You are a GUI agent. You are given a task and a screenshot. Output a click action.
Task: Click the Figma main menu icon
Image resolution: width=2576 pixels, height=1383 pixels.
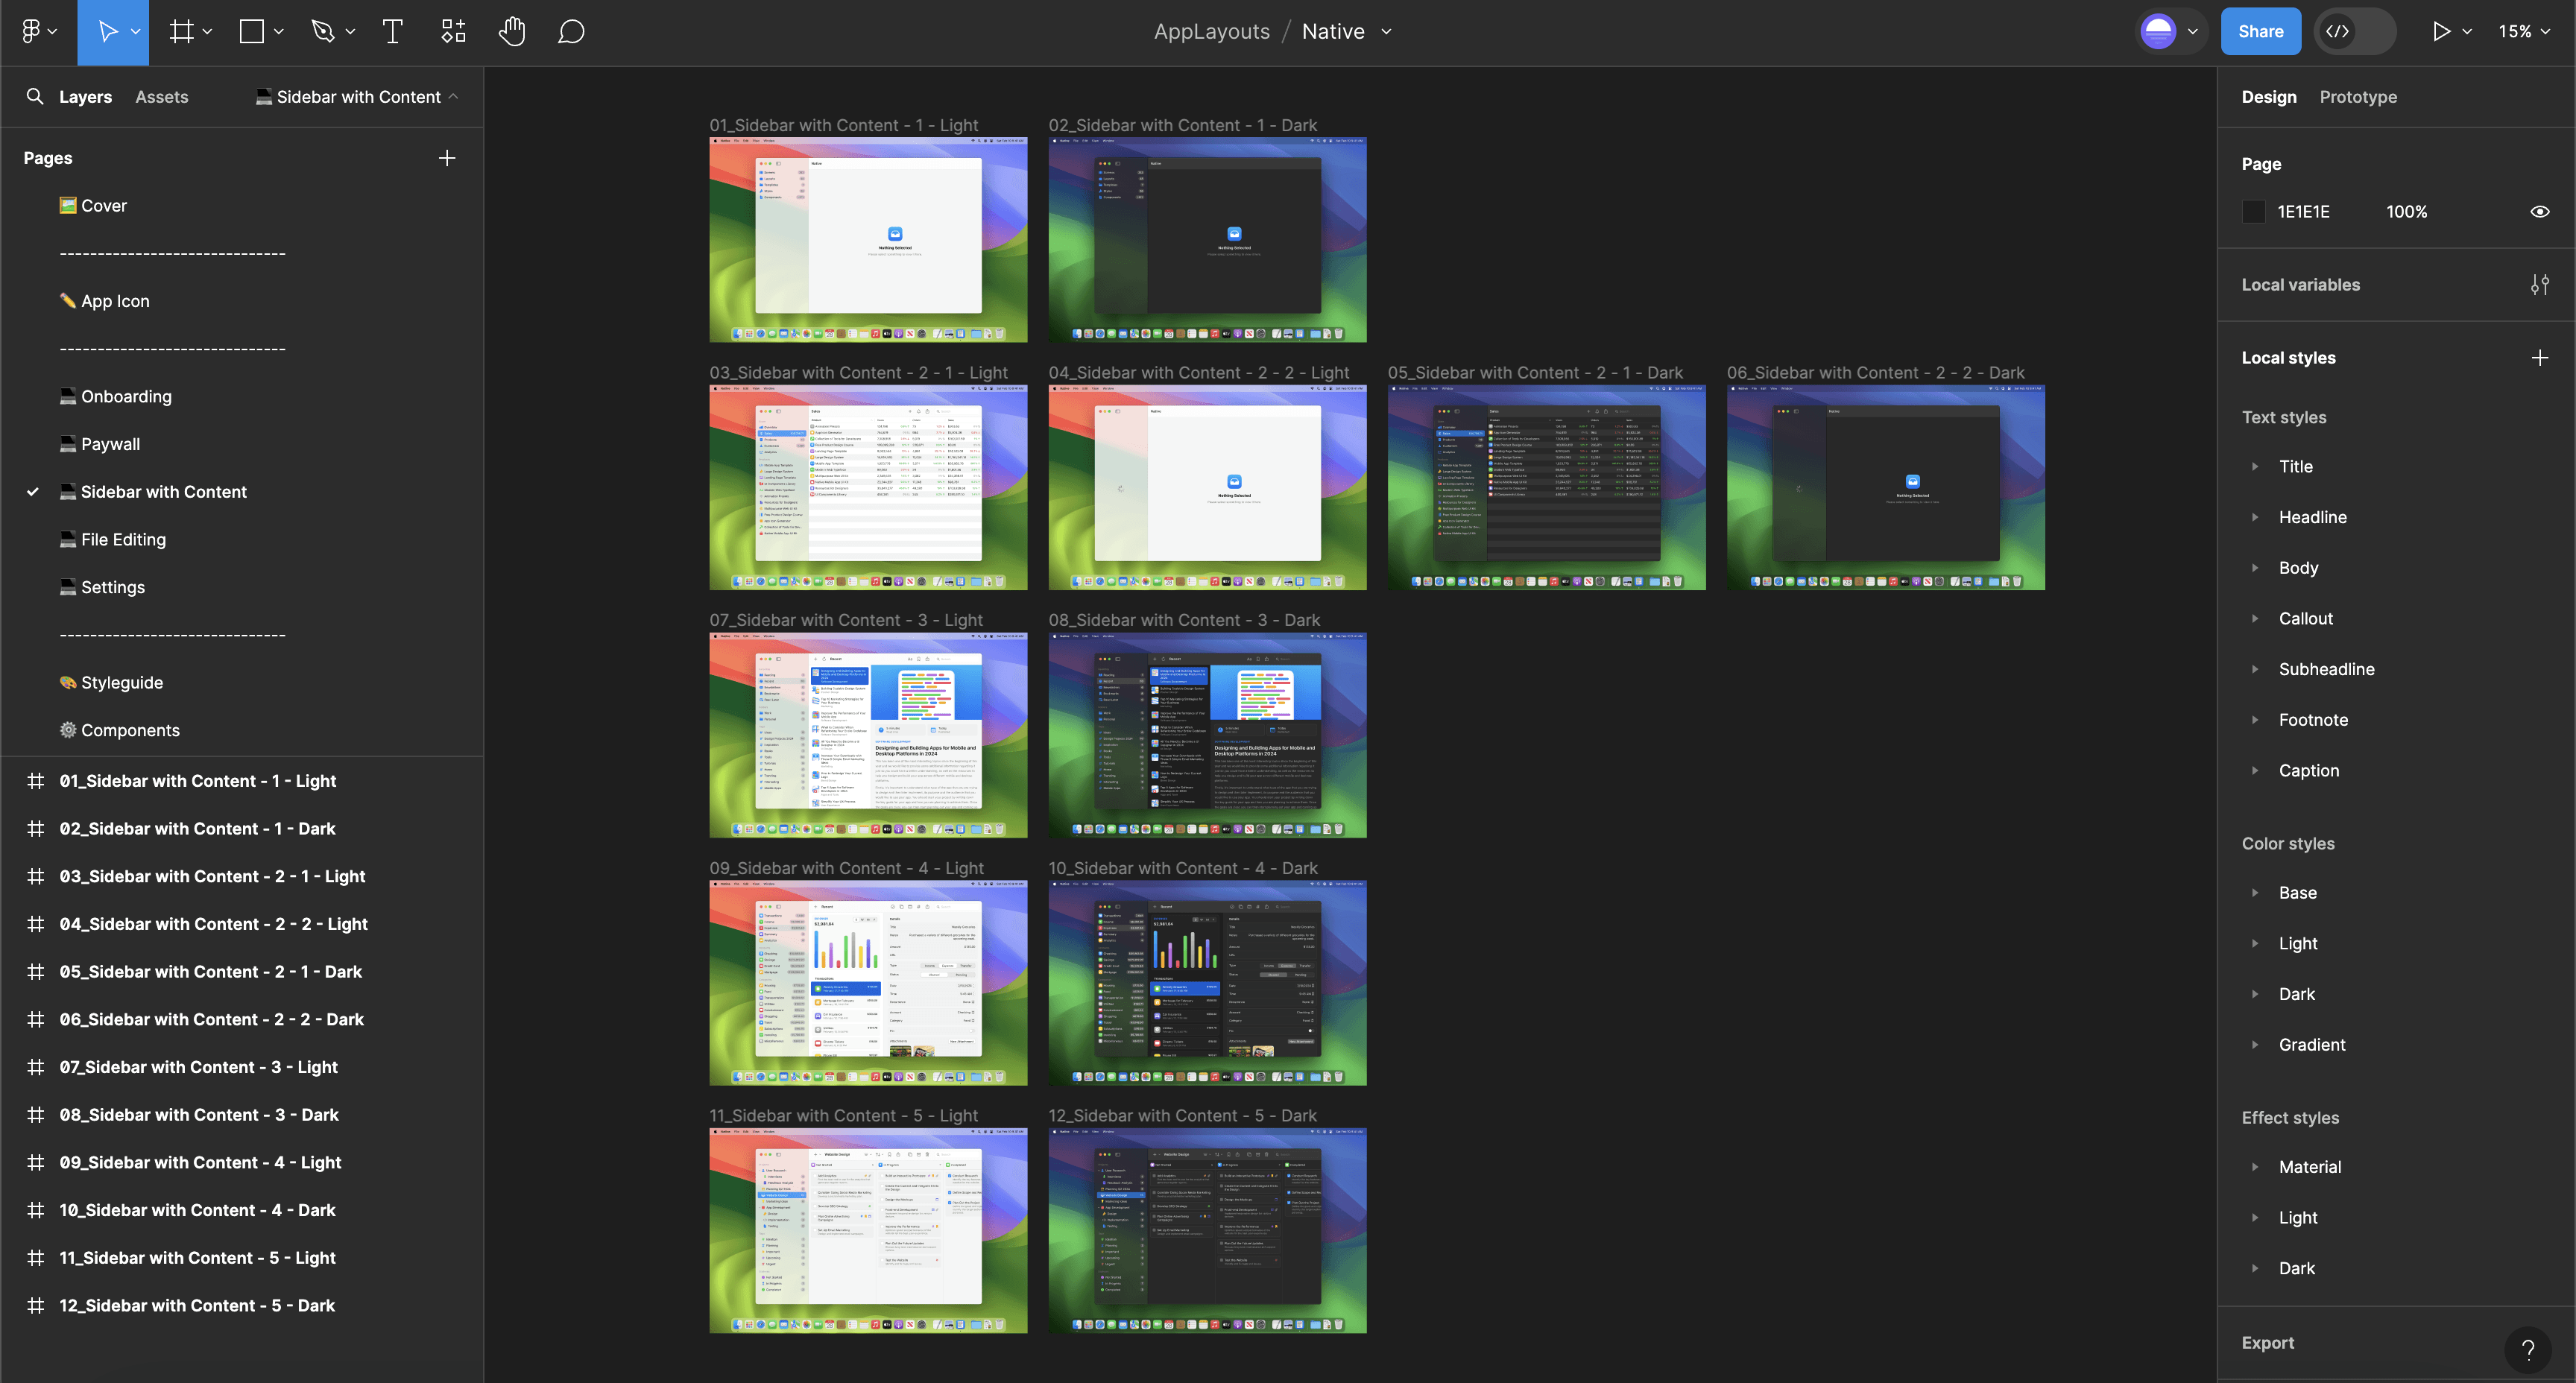(31, 32)
